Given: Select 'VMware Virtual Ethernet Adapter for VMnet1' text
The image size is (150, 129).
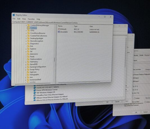Looking at the screenshot, I should point(52,97).
